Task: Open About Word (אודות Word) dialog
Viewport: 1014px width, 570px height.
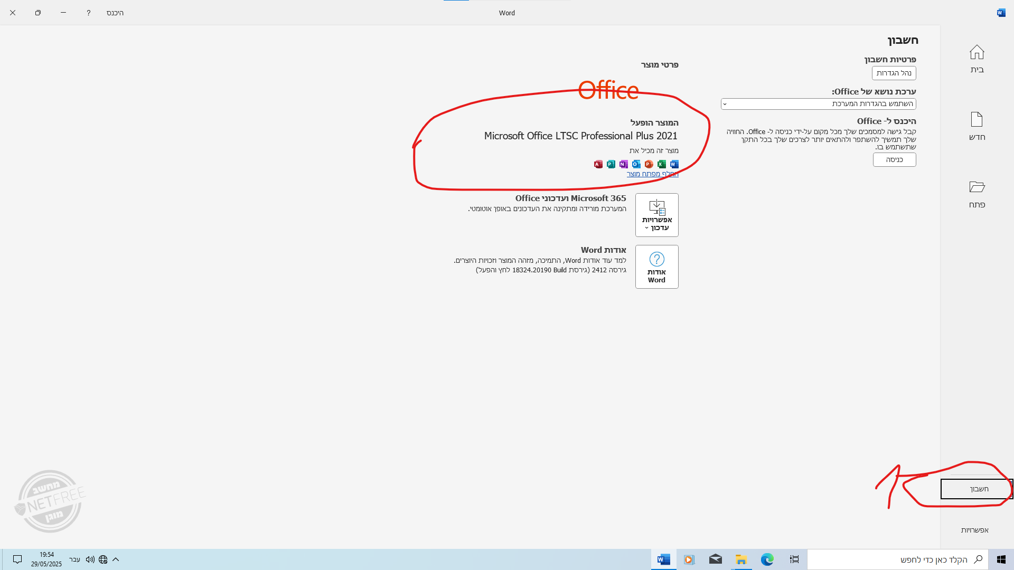Action: pyautogui.click(x=656, y=267)
